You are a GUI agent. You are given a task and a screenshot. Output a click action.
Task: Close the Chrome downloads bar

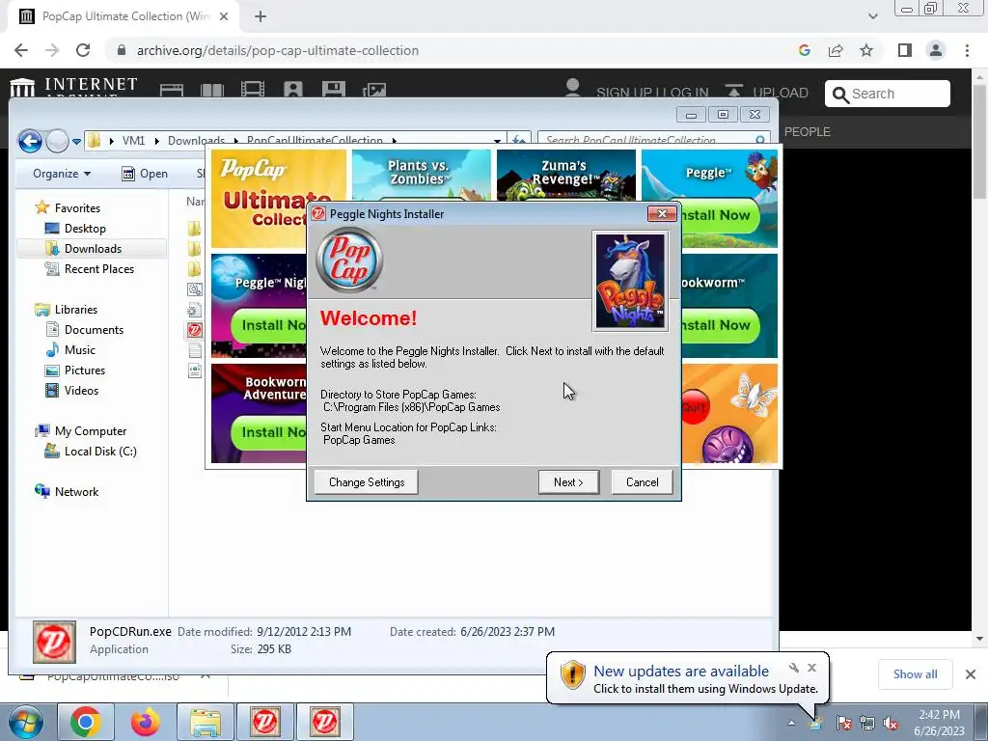click(x=971, y=674)
